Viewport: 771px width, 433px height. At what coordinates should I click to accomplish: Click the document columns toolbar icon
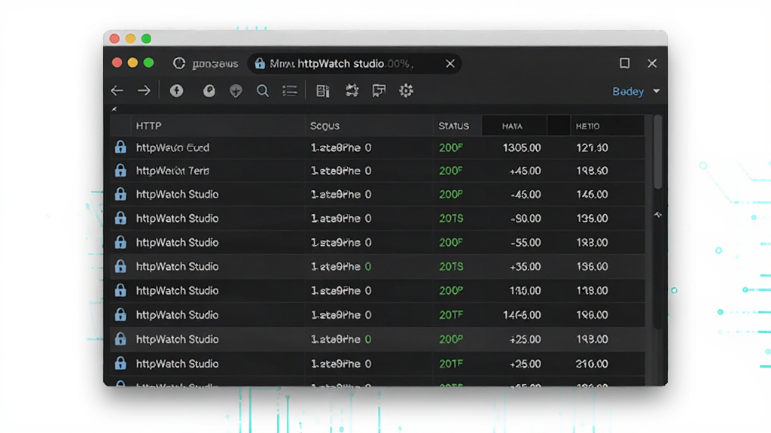pos(322,91)
